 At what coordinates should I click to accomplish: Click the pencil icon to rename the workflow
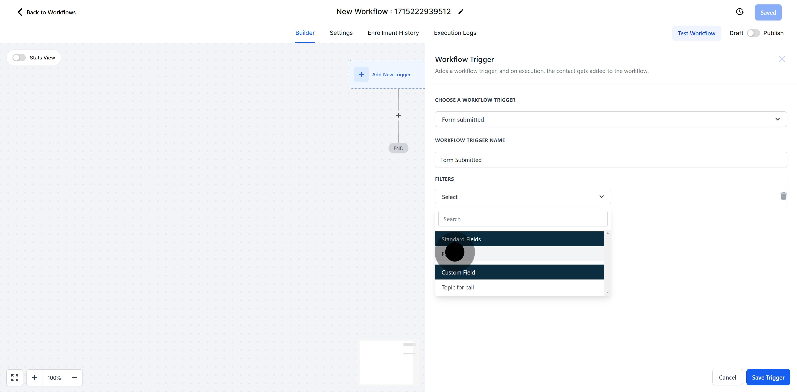[x=461, y=11]
